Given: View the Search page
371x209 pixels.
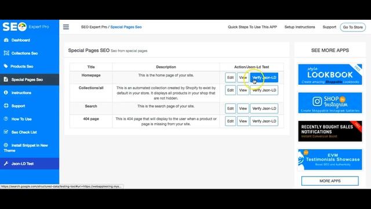Looking at the screenshot, I should point(243,109).
